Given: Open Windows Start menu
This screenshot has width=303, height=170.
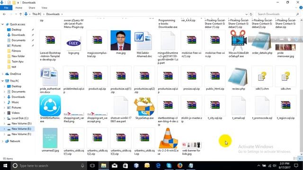Looking at the screenshot, I should (5, 166).
